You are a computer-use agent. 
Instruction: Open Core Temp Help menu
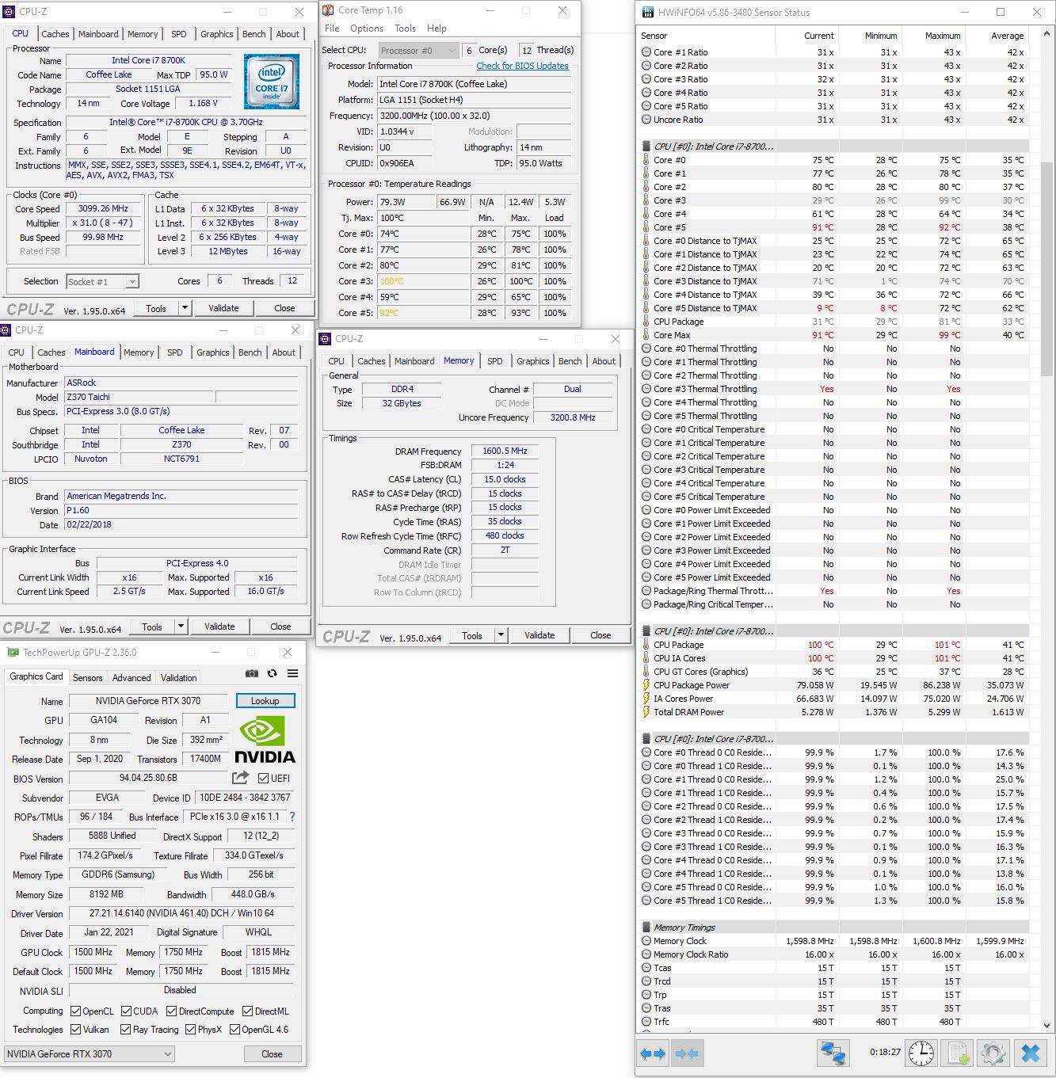tap(437, 29)
